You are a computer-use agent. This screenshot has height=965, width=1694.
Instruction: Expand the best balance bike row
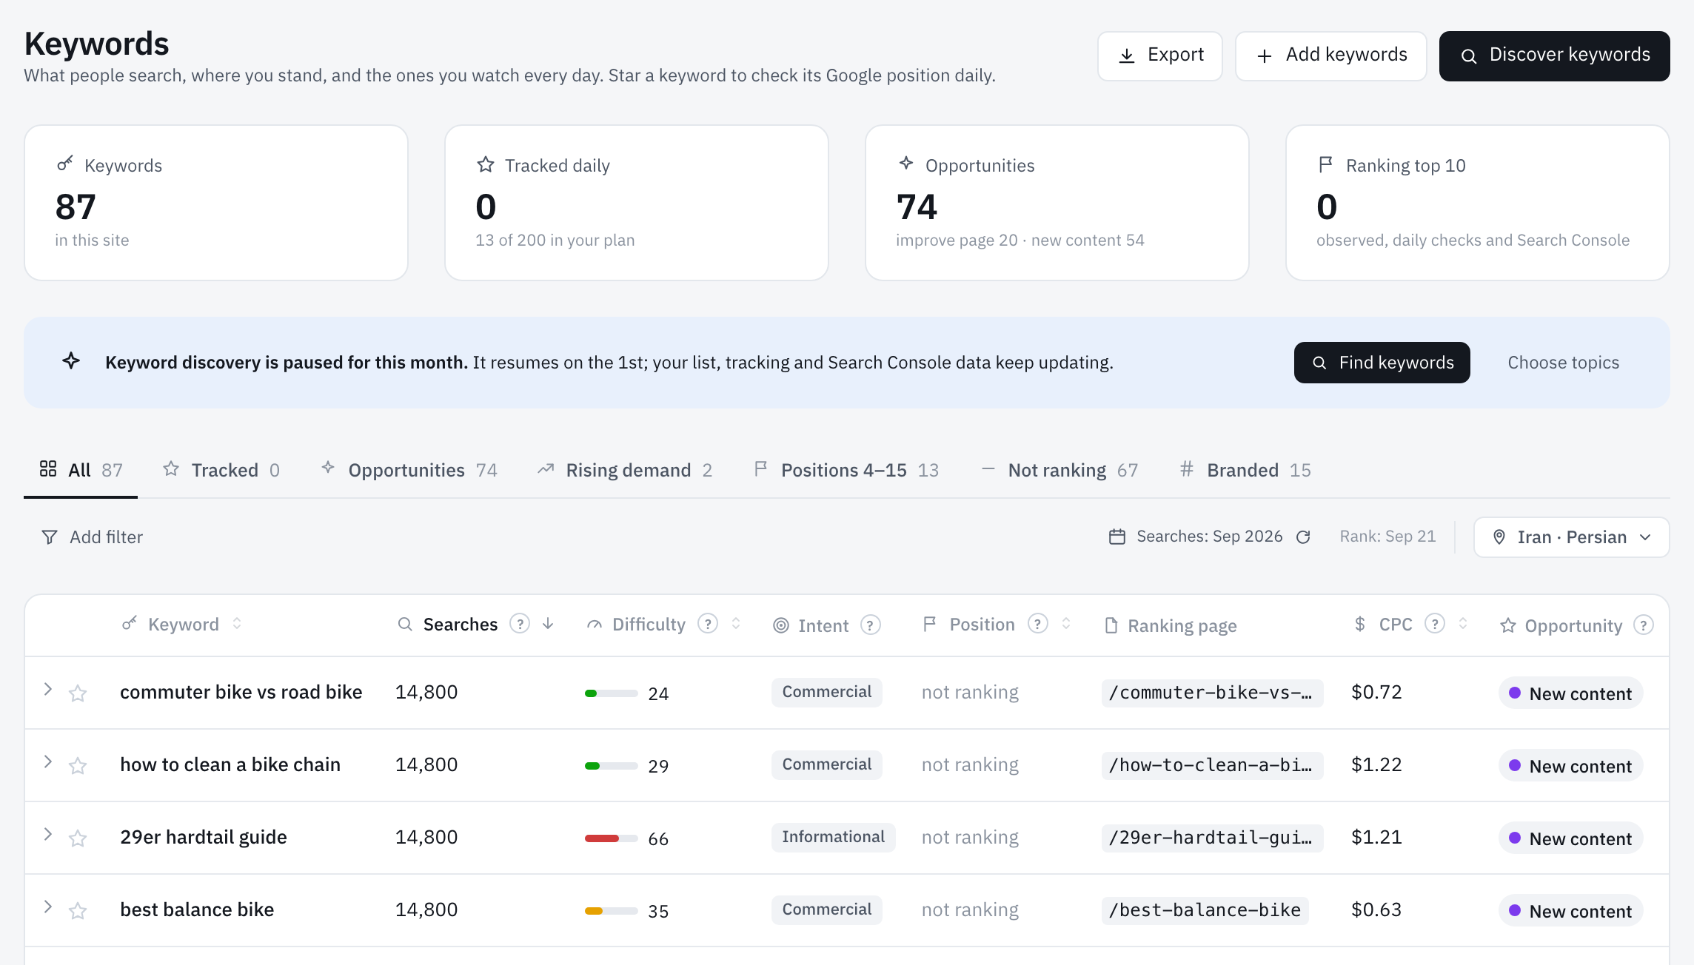[48, 907]
